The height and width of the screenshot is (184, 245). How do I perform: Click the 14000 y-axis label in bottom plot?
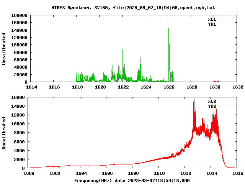[18, 106]
